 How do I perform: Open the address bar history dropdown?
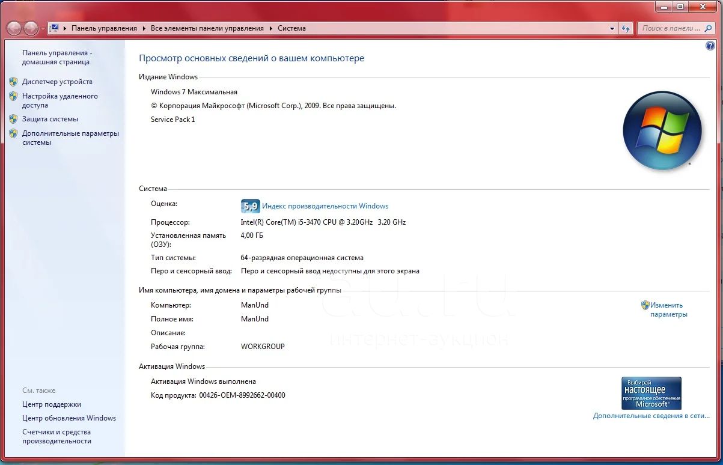coord(612,28)
